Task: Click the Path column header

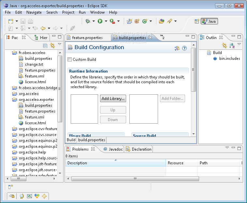Action: click(x=219, y=163)
